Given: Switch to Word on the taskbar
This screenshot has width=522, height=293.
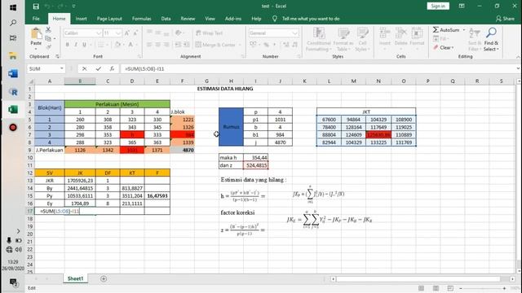Looking at the screenshot, I should click(x=13, y=73).
